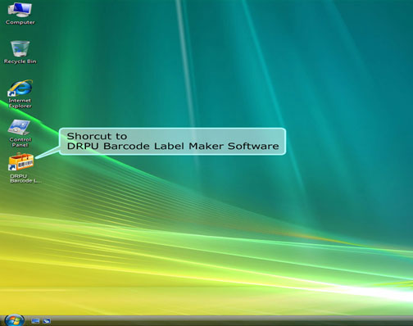This screenshot has width=413, height=326.
Task: Click the 'Shorcut to' callout text
Action: (97, 136)
